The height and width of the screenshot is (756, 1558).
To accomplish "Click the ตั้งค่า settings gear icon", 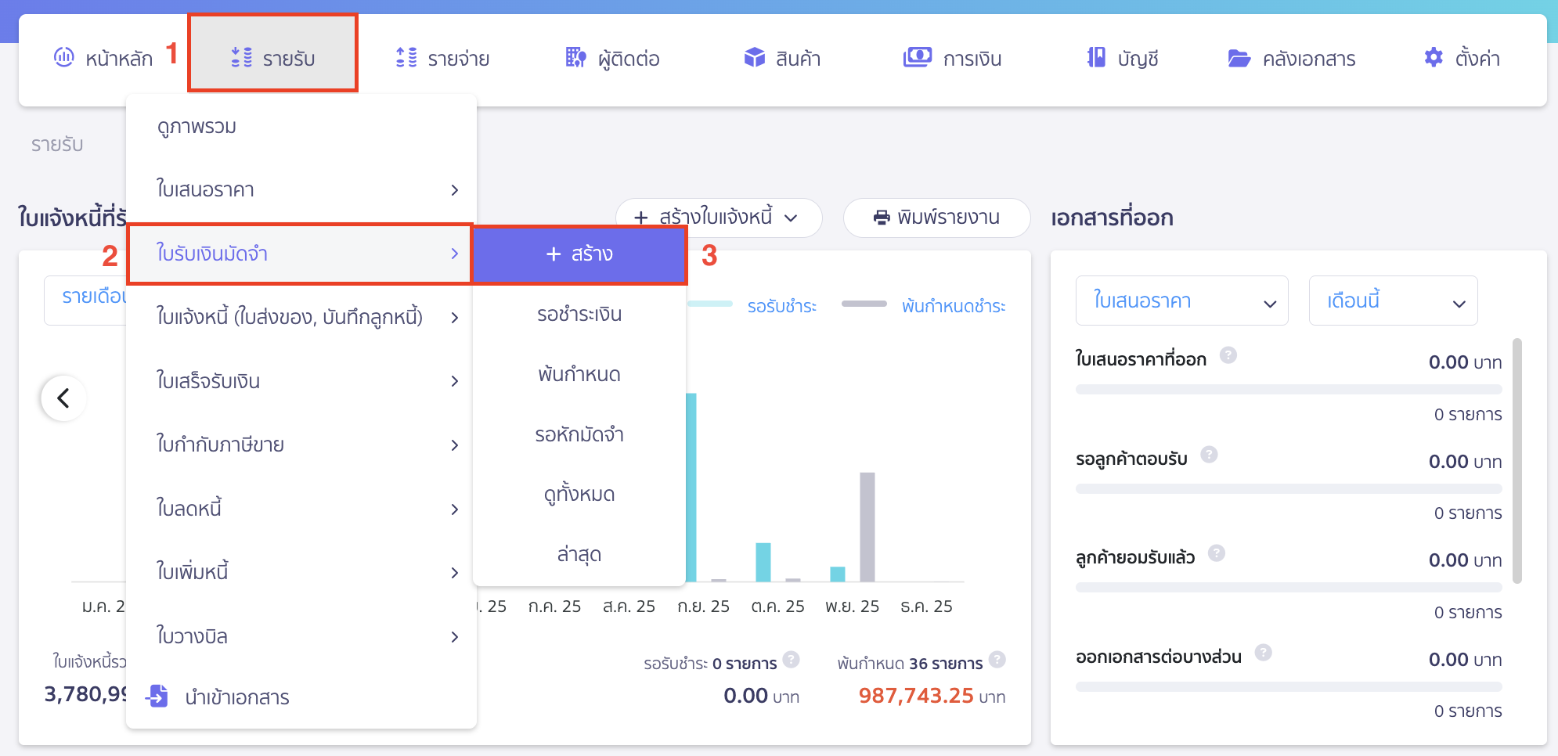I will coord(1433,56).
